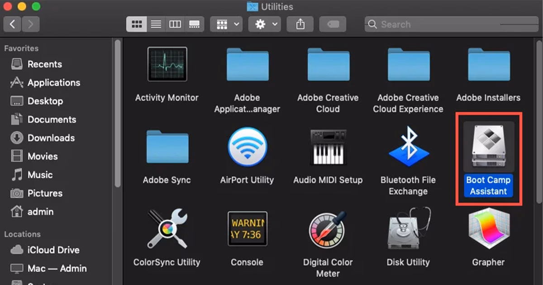Screen dimensions: 543x285
Task: Open the Adobe Sync folder
Action: tap(167, 147)
